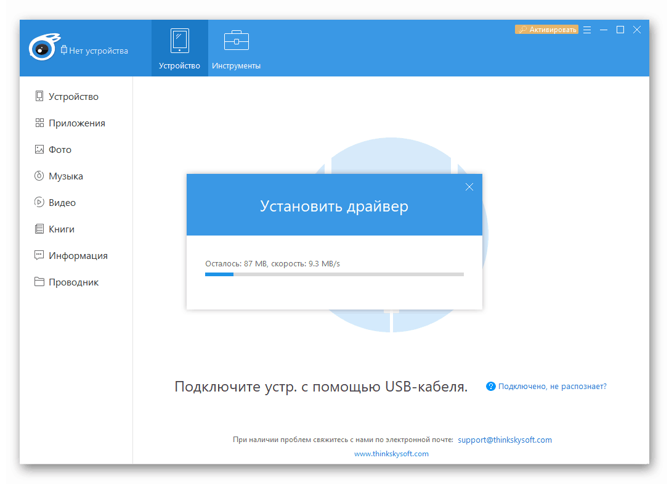Visit the www.thinkskysoft.com website link

(391, 454)
